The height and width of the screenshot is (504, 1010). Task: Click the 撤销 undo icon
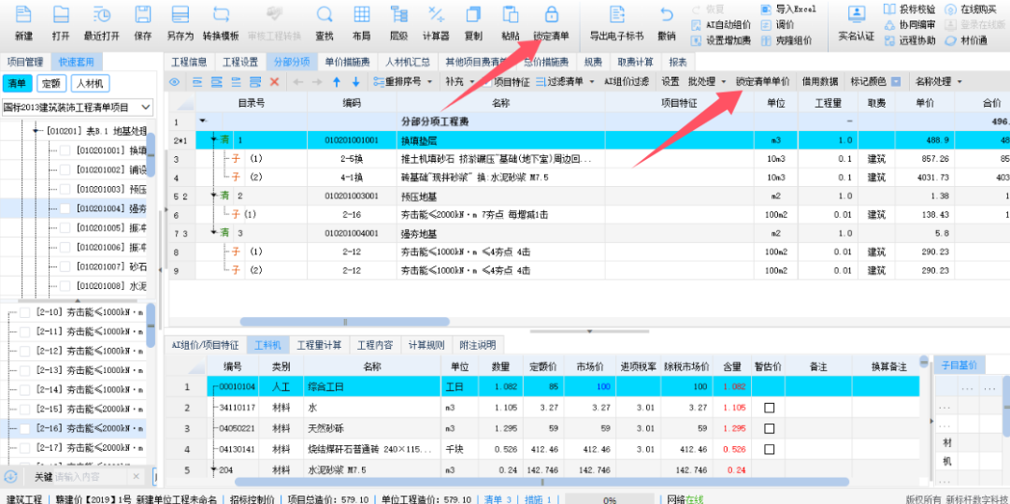click(x=666, y=16)
